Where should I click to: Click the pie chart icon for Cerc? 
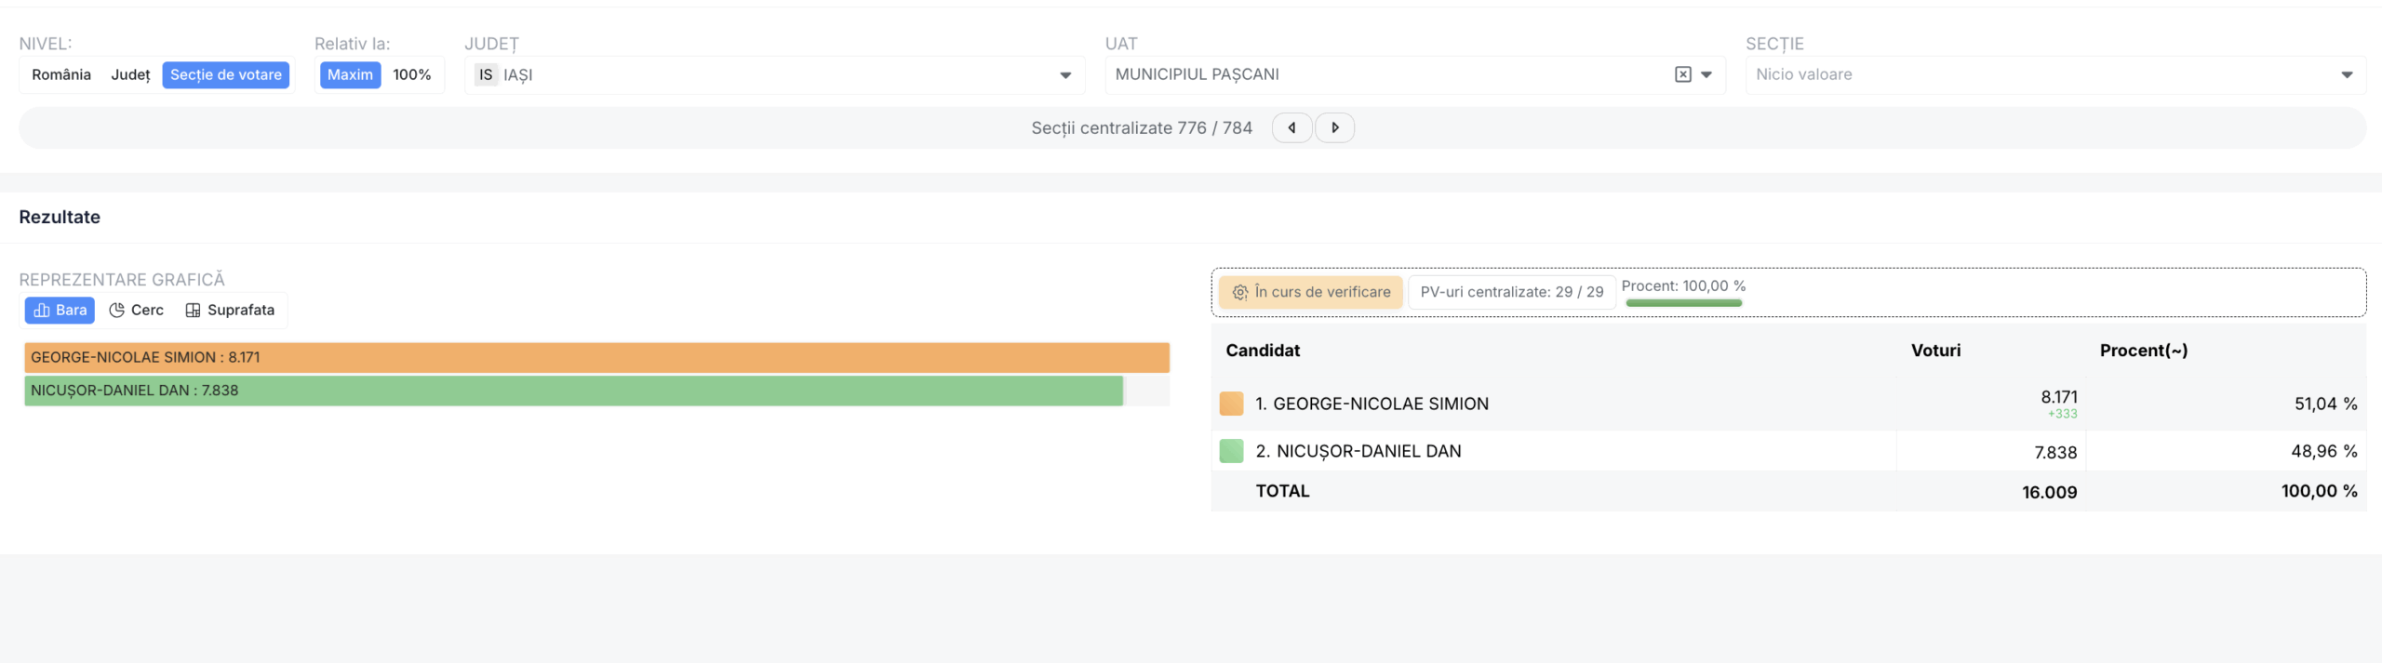(x=117, y=311)
